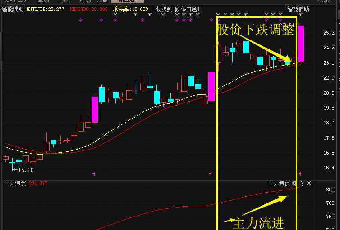Click the 780 indicator axis label
The width and height of the screenshot is (340, 230).
tap(330, 203)
